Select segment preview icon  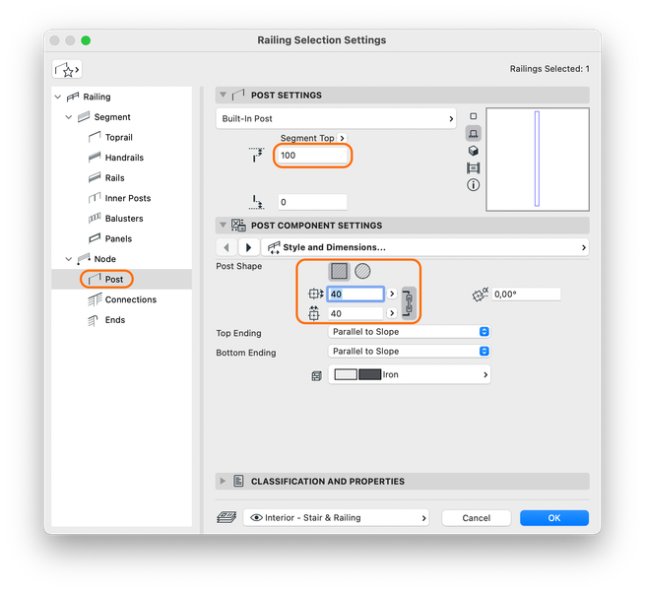(x=473, y=167)
